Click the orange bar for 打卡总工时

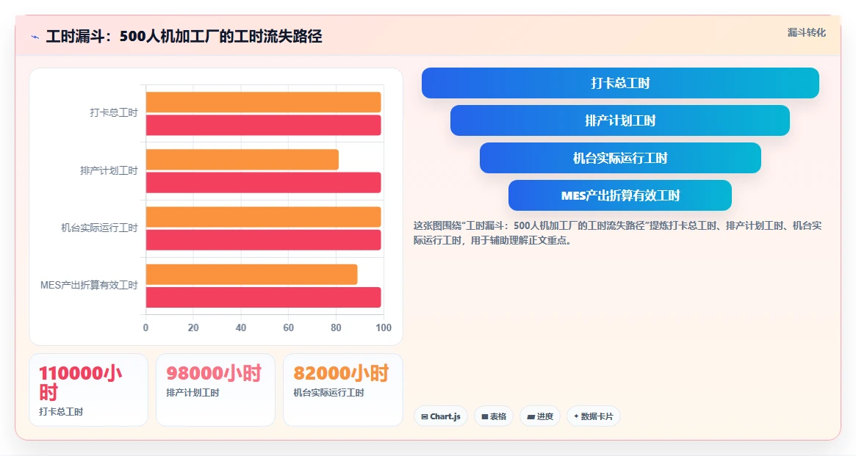pos(263,102)
